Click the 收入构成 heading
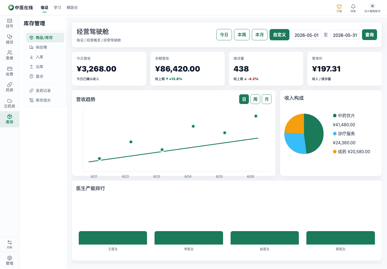 click(294, 98)
